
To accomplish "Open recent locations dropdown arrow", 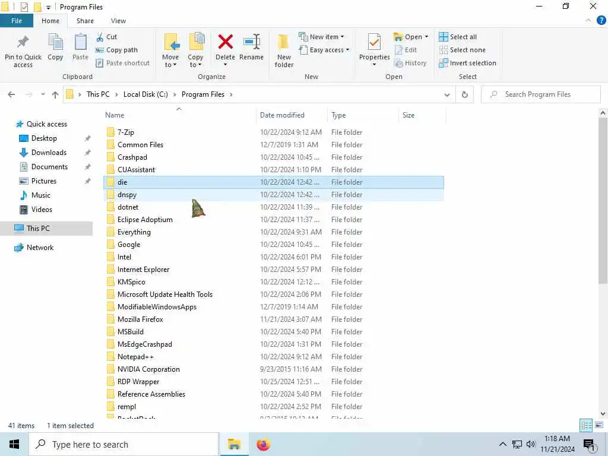I will click(x=43, y=94).
